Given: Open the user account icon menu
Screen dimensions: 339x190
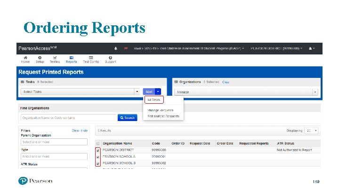Looking at the screenshot, I should click(312, 48).
